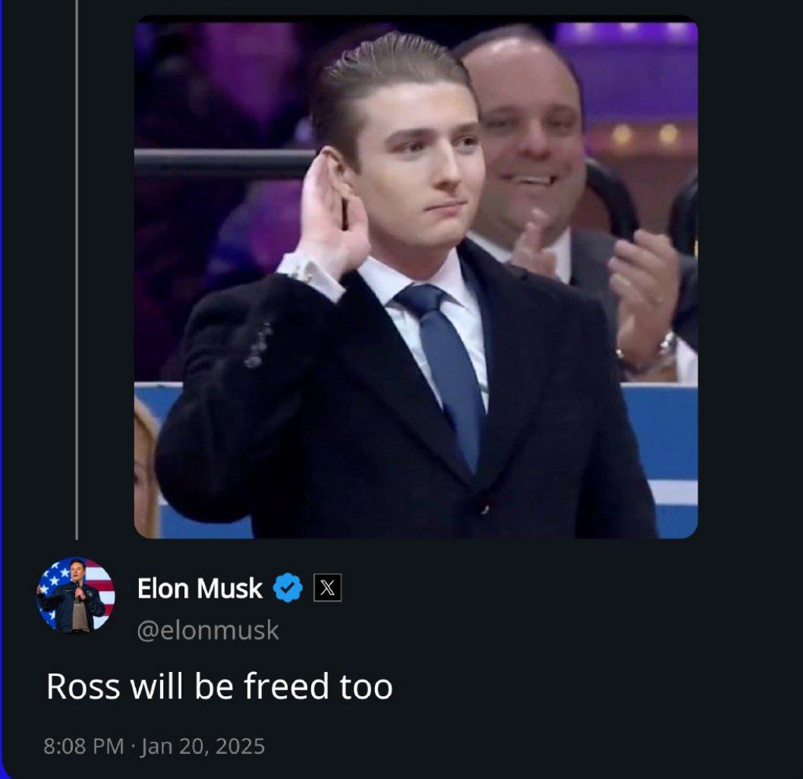The image size is (803, 779).
Task: Click the tweet text 'Ross will be freed too'
Action: click(x=219, y=686)
